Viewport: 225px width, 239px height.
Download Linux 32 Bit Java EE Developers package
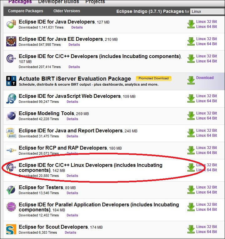[x=207, y=39]
